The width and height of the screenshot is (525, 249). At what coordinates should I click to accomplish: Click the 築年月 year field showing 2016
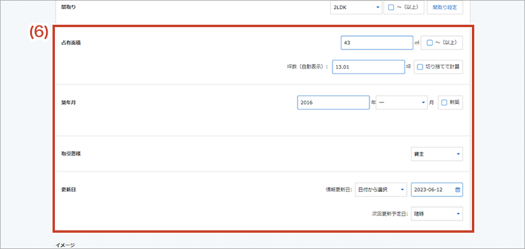[332, 102]
